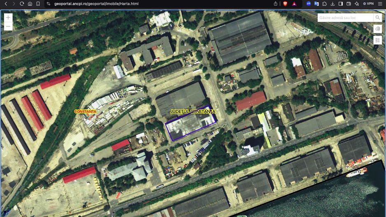
Task: Reload the geoportal page
Action: [22, 4]
